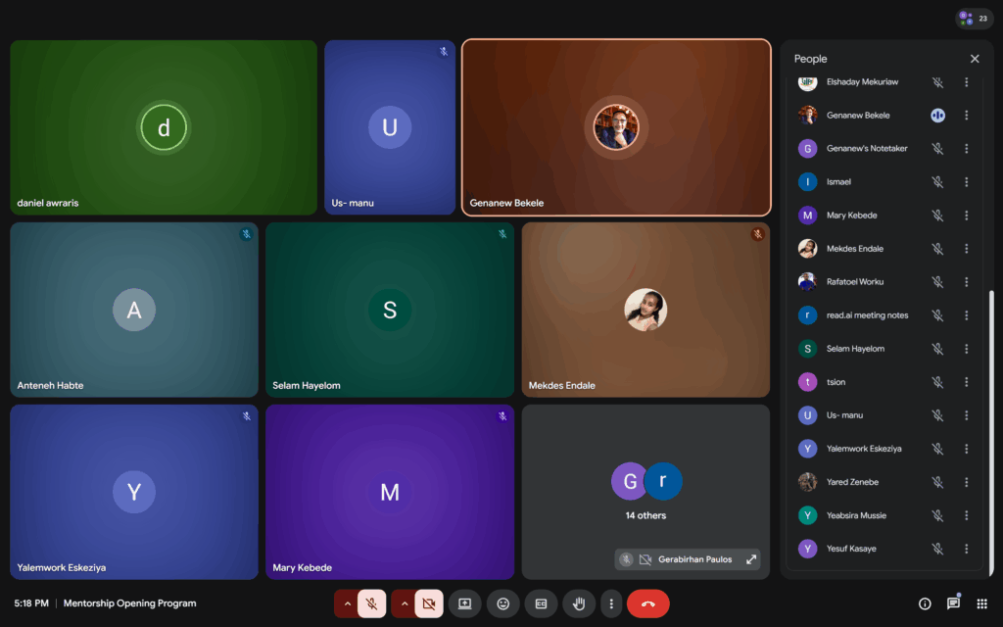
Task: Select Mekdes Endale's video tile
Action: click(645, 310)
